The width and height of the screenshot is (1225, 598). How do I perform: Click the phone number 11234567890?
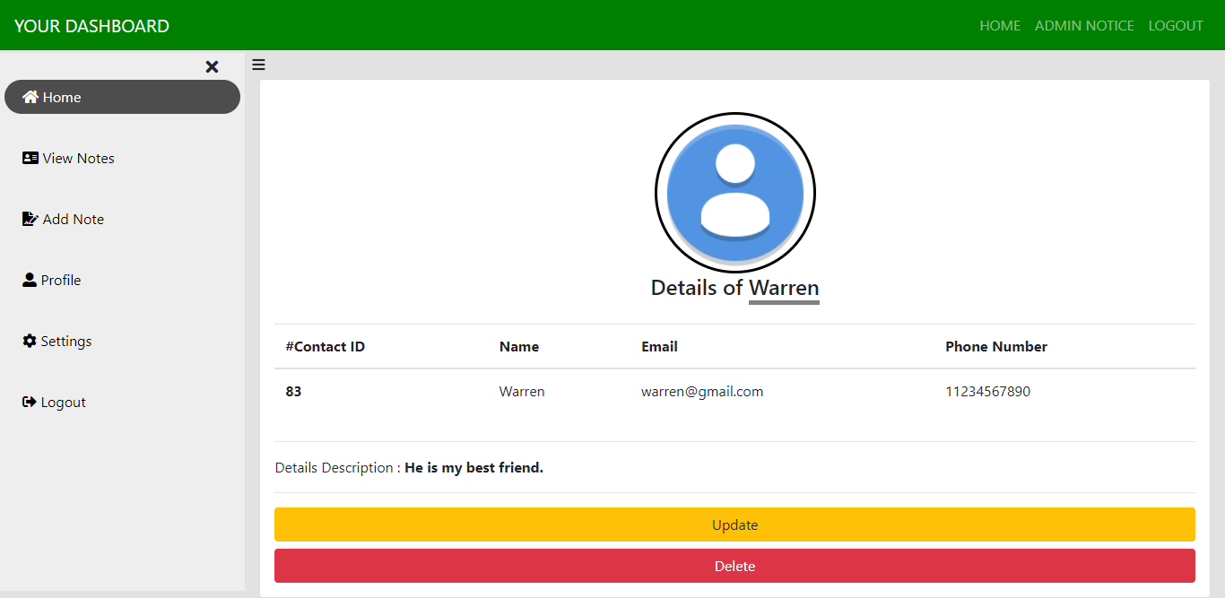(x=988, y=391)
